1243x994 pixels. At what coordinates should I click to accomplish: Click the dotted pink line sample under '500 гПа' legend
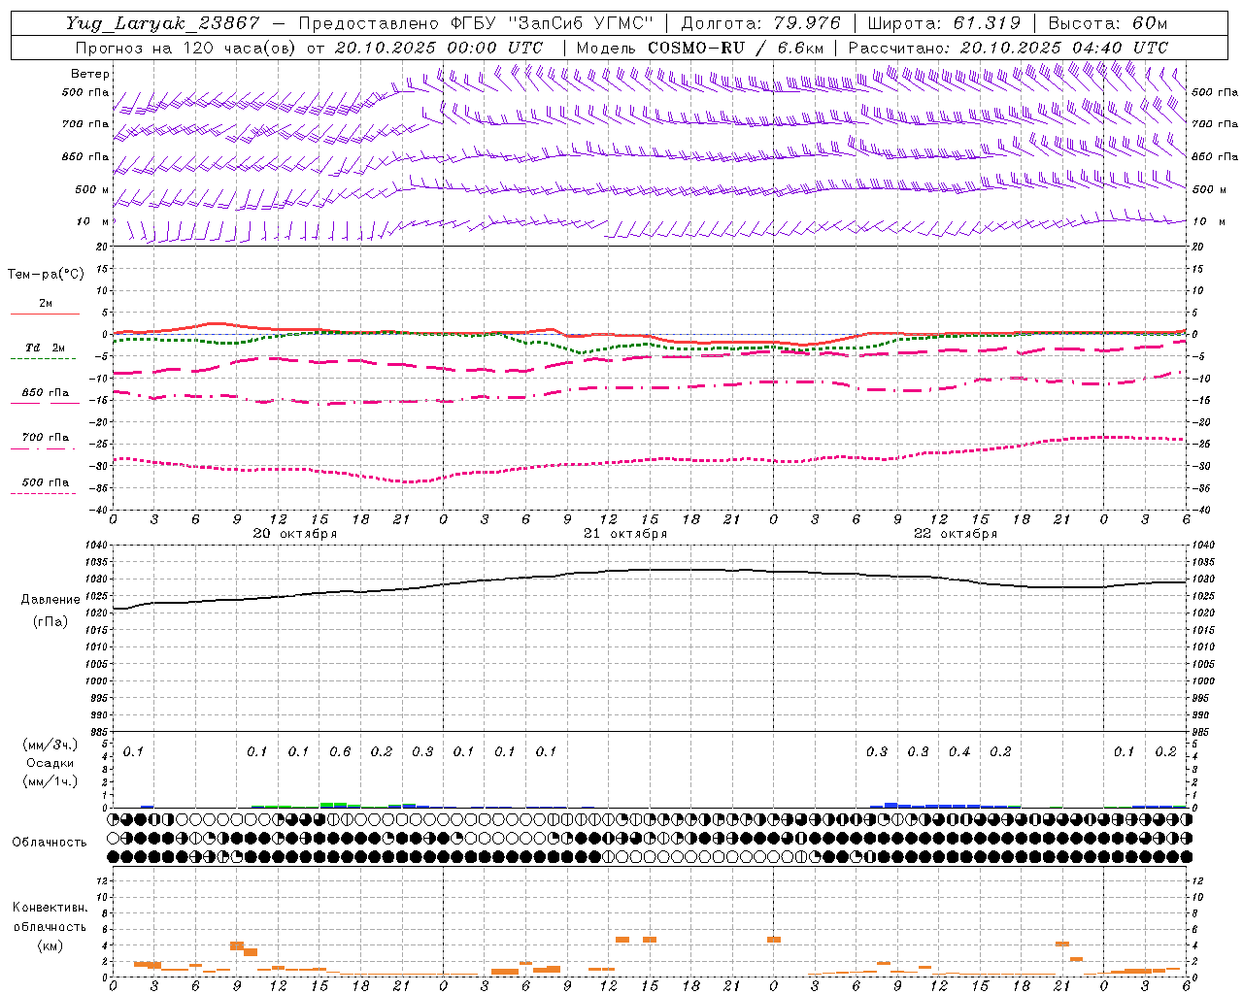tap(44, 493)
